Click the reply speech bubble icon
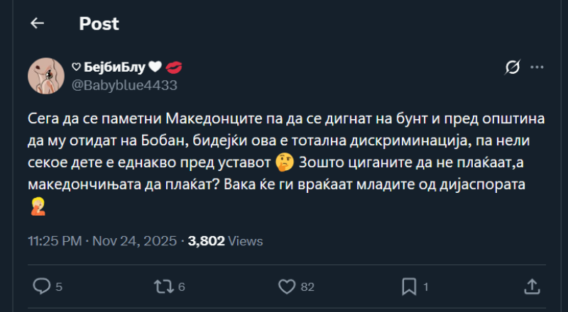The image size is (568, 312). click(43, 286)
